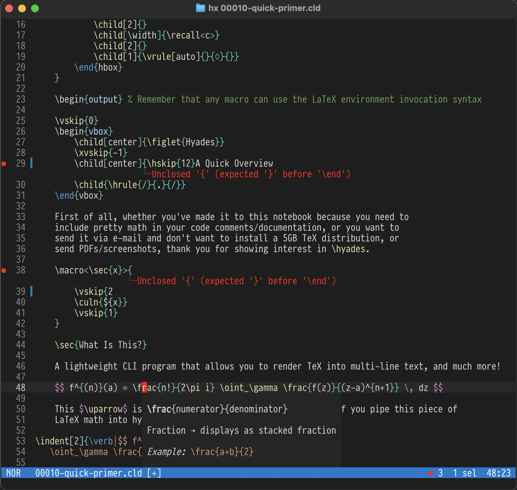Click \begin{output} on line 23
This screenshot has width=517, height=490.
click(89, 99)
